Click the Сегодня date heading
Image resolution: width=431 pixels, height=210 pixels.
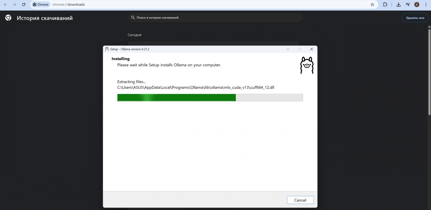coord(135,35)
